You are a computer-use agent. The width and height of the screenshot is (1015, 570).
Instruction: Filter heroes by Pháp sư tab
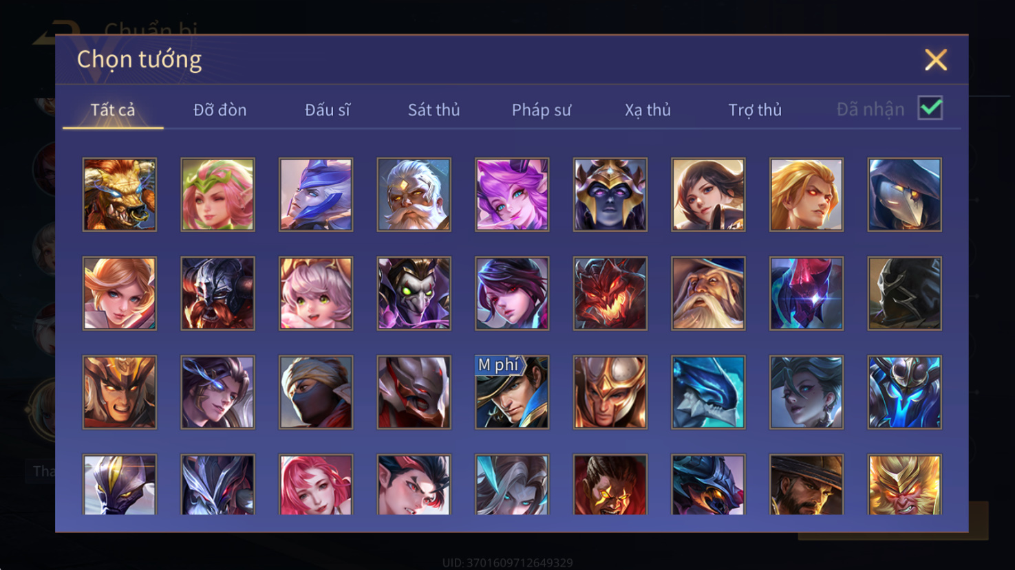pos(542,110)
